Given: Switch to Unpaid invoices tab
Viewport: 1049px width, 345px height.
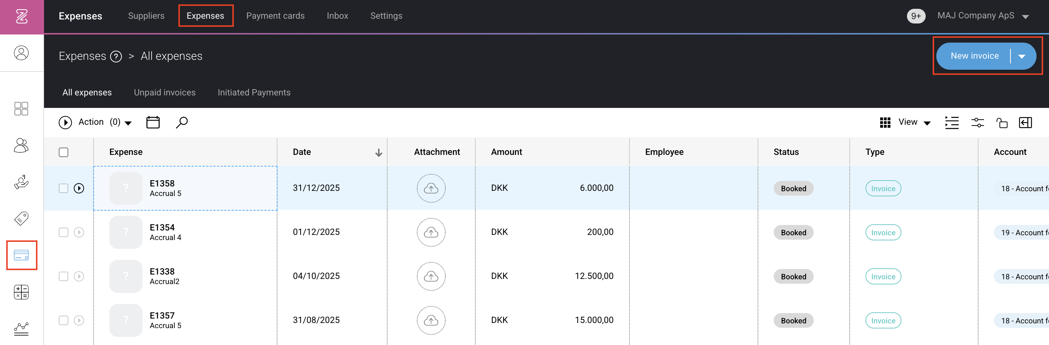Looking at the screenshot, I should (164, 92).
